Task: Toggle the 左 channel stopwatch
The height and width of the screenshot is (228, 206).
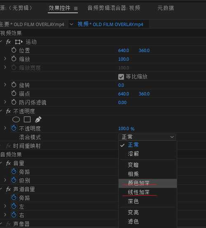Action: pyautogui.click(x=14, y=207)
